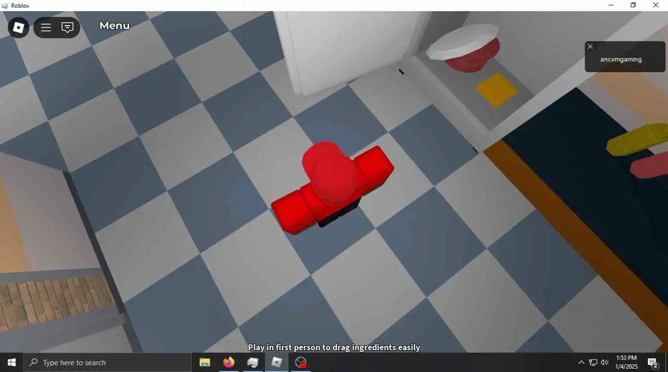The image size is (668, 372).
Task: Open the Windows Start menu
Action: [12, 362]
